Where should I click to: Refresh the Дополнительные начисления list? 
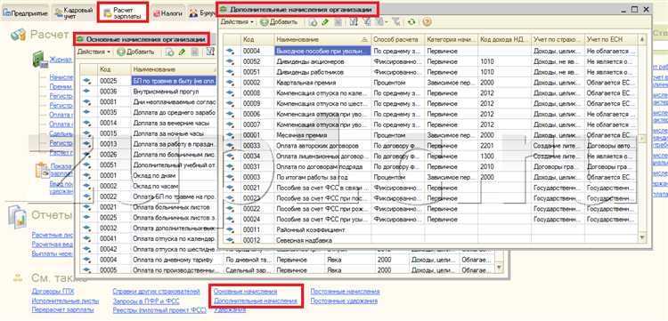[x=411, y=22]
